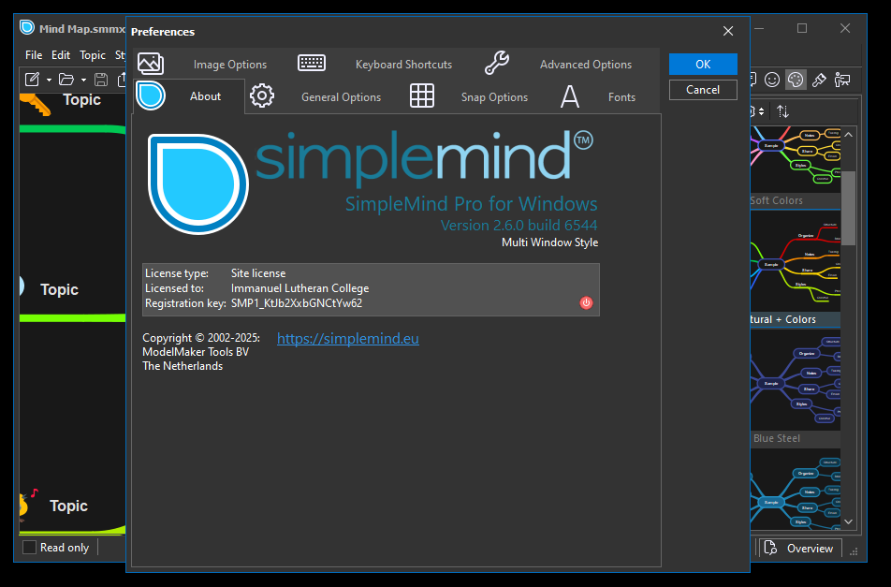Open the Image Options tab
Screen dimensions: 891x587
pyautogui.click(x=202, y=64)
